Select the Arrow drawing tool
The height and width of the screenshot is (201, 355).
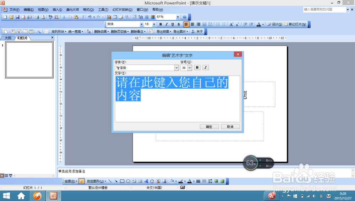[116, 181]
